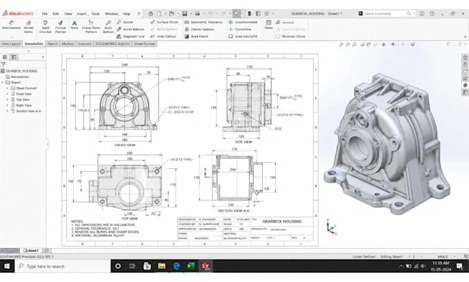Collapse the Sheet1 tree node
Screen dimensions: 469x282
point(2,82)
